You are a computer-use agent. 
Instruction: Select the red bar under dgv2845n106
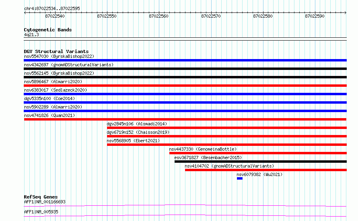click(x=227, y=128)
